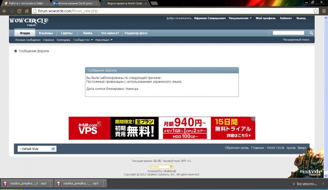Select the Редактор фото tab

tap(136, 33)
